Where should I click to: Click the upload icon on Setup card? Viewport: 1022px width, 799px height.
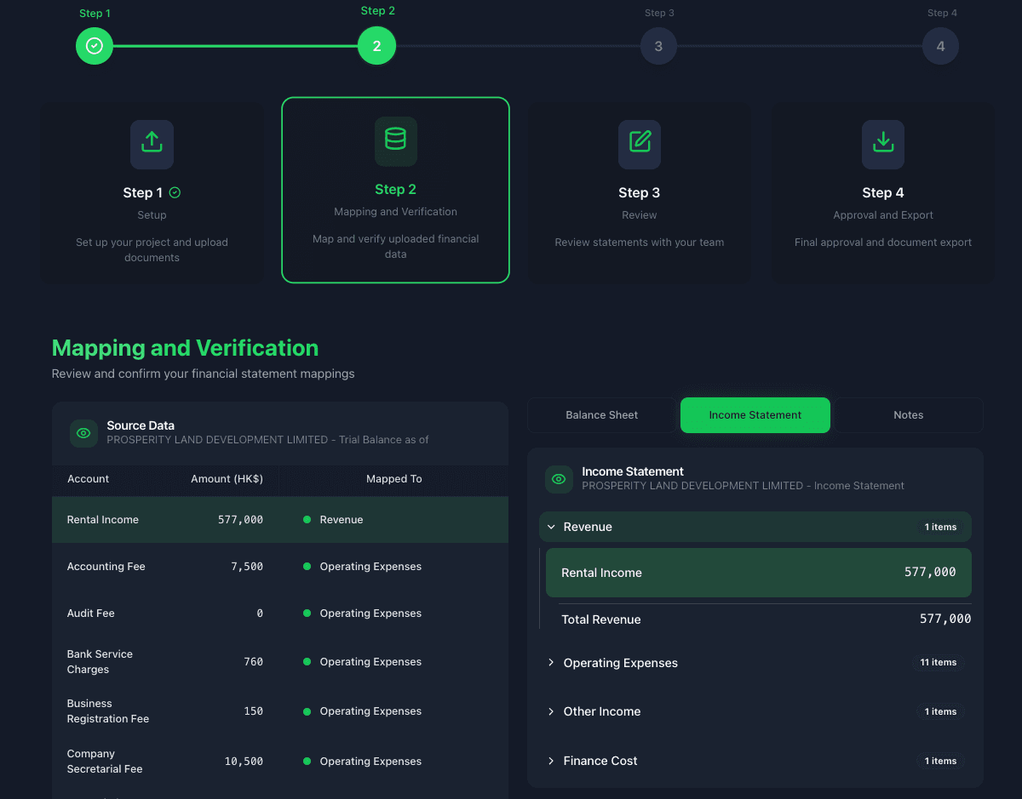pyautogui.click(x=152, y=144)
